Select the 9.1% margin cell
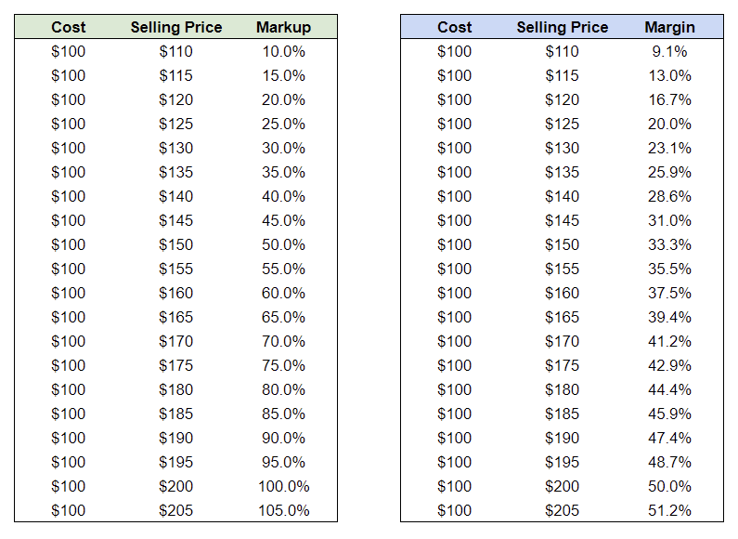The height and width of the screenshot is (539, 738). (669, 51)
